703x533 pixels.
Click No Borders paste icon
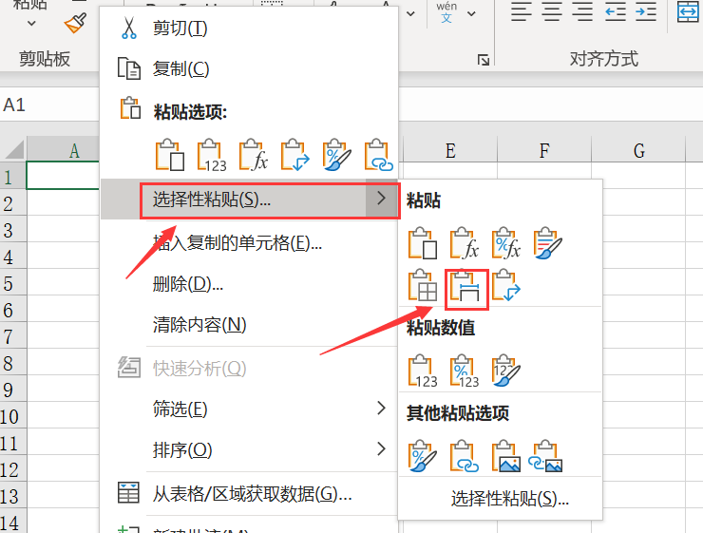click(423, 285)
